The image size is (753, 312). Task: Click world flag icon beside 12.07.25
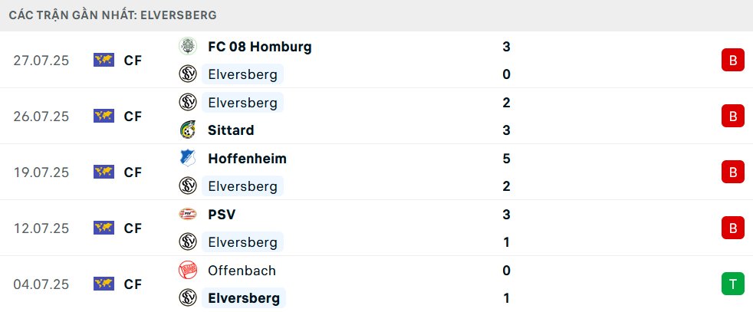point(104,228)
